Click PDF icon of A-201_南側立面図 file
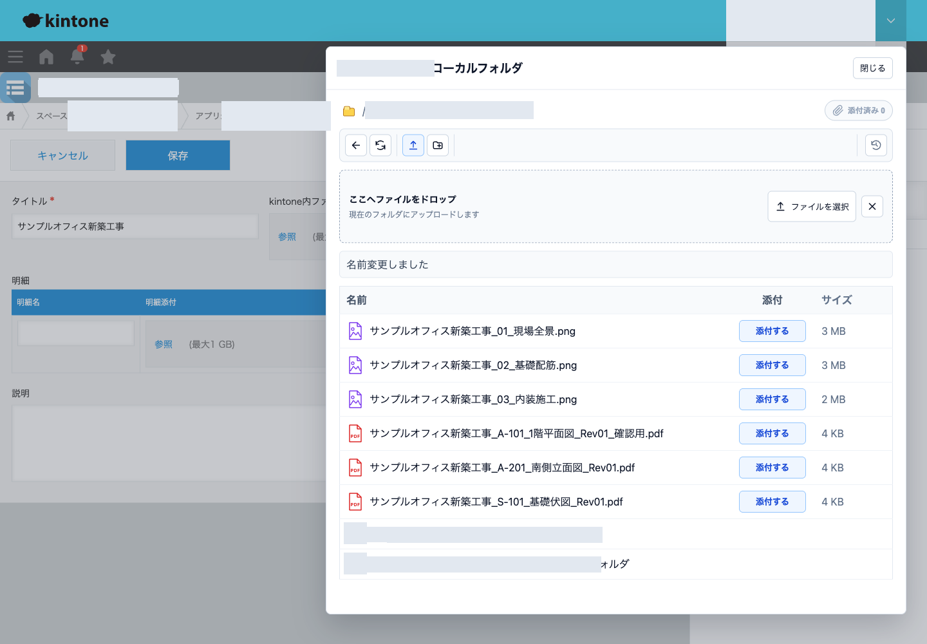Viewport: 927px width, 644px height. 355,468
